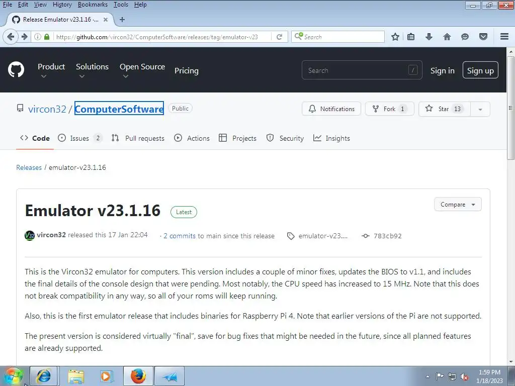
Task: Open the View menu
Action: (x=40, y=5)
